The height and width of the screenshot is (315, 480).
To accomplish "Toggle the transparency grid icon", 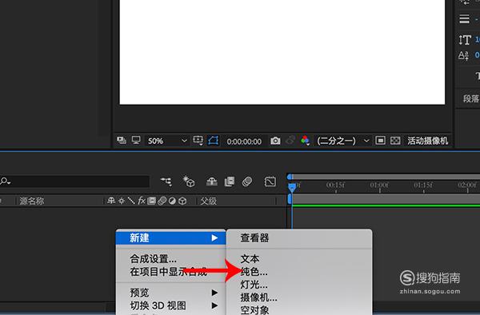I will 395,141.
